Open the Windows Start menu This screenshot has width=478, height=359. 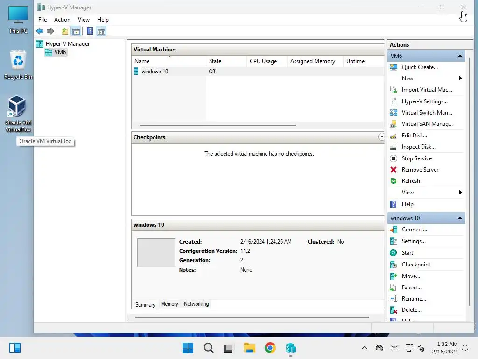188,348
